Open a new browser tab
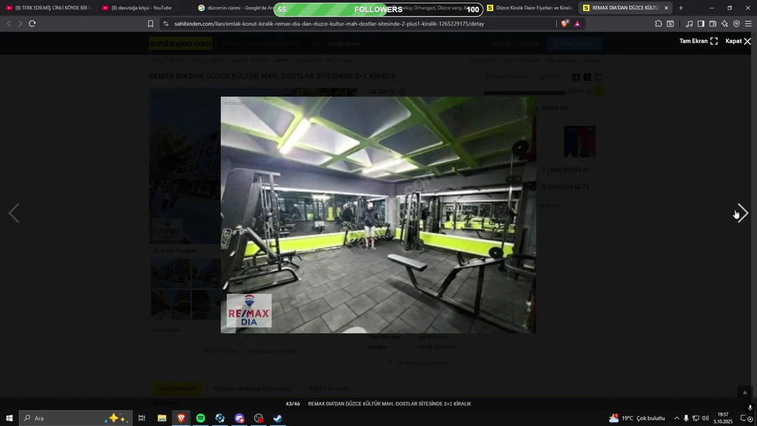Image resolution: width=757 pixels, height=426 pixels. click(x=681, y=8)
